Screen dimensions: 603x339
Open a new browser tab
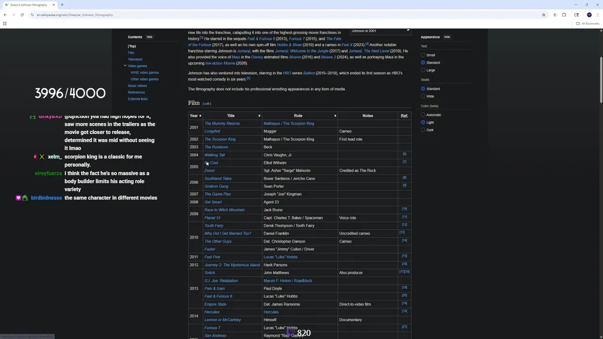point(62,5)
